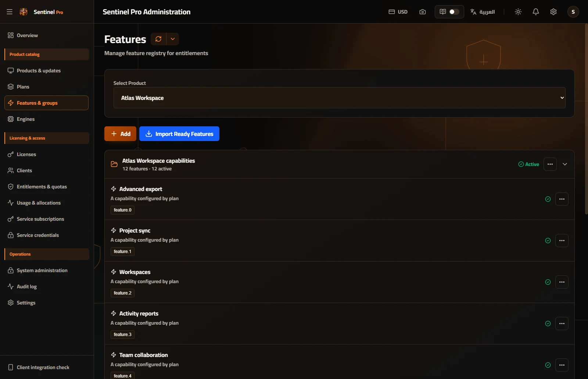Open Project sync more options menu
This screenshot has width=588, height=379.
coord(562,241)
